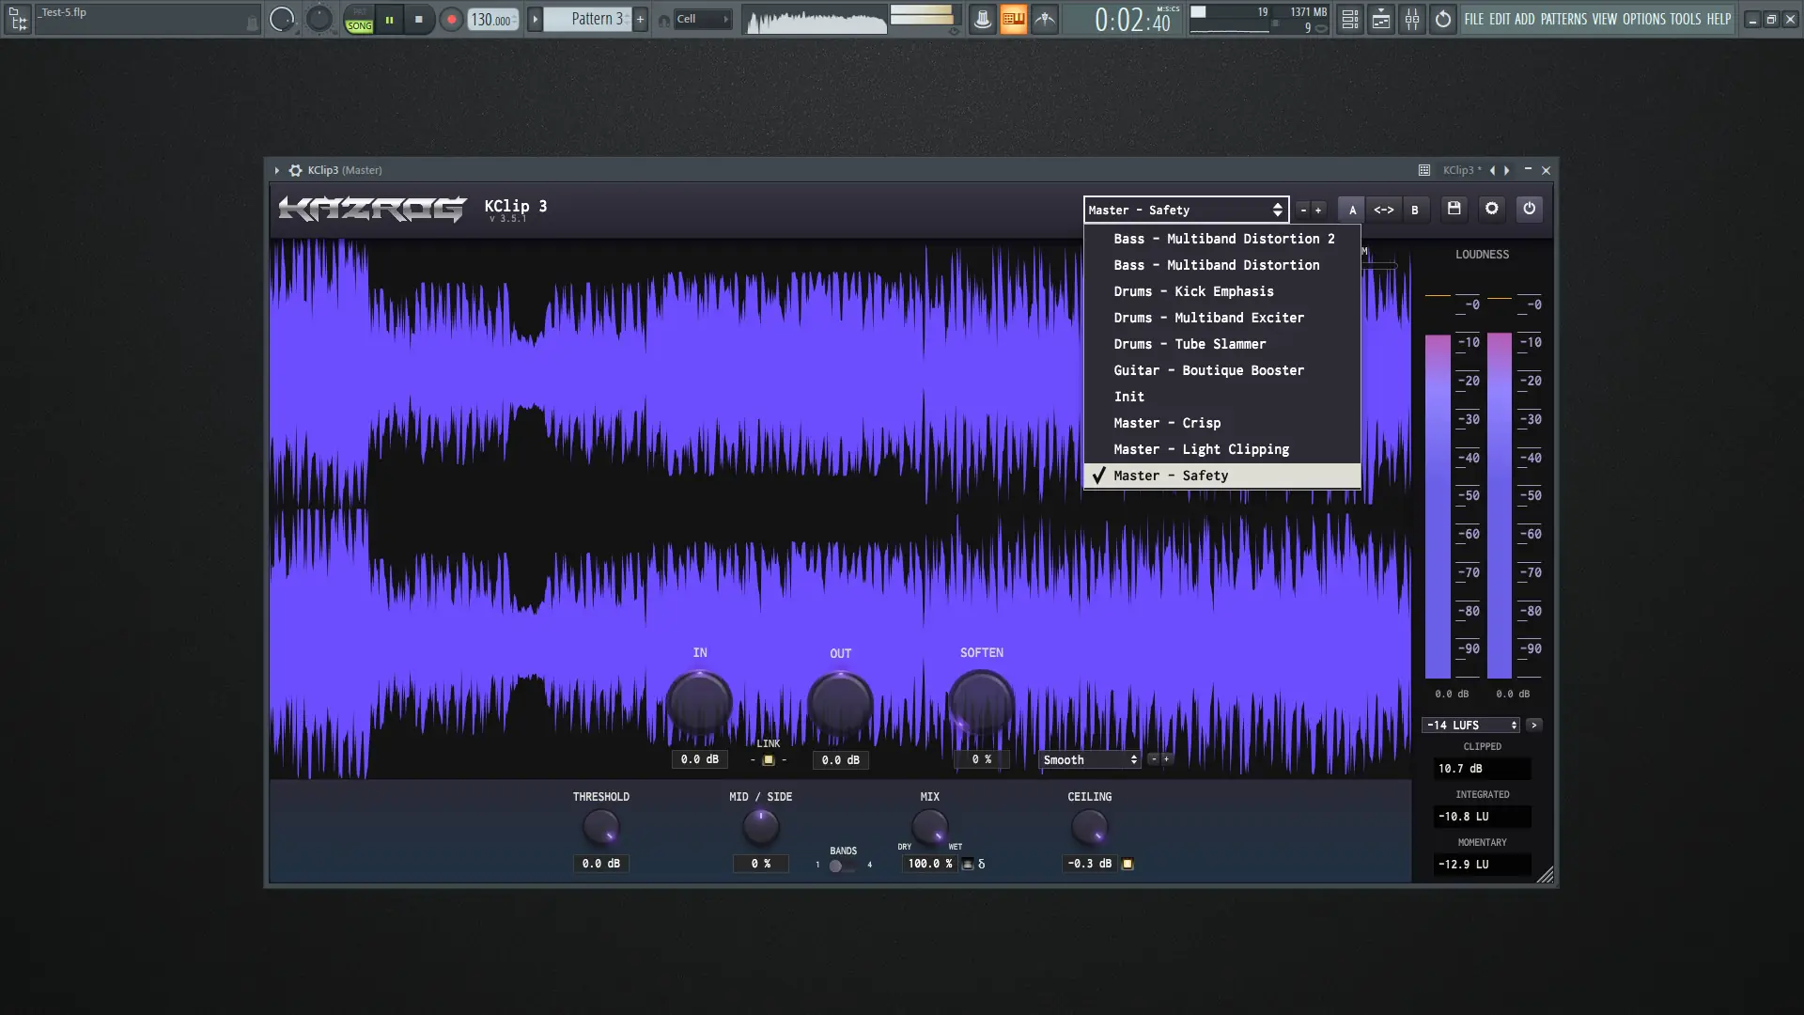This screenshot has width=1804, height=1015.
Task: Open the mixer window from the toolbar
Action: (x=1411, y=19)
